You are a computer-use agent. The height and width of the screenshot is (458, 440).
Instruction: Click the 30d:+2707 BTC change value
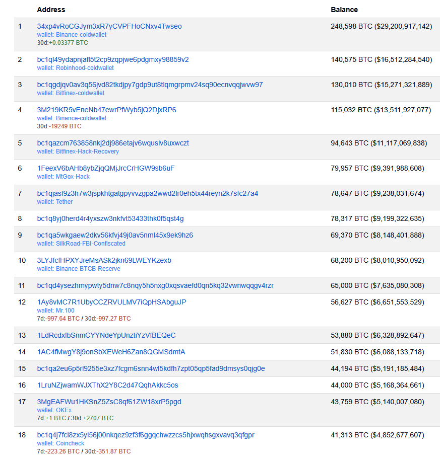coord(92,418)
